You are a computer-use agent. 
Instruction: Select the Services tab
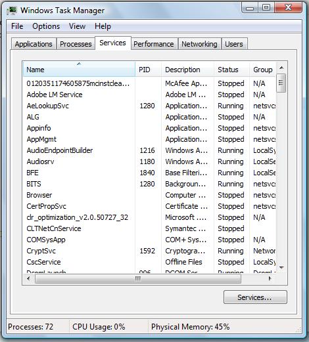point(112,43)
